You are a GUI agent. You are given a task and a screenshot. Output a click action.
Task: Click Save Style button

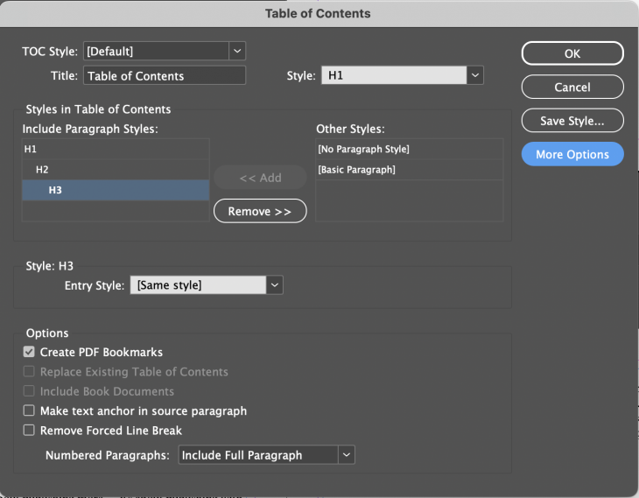572,121
